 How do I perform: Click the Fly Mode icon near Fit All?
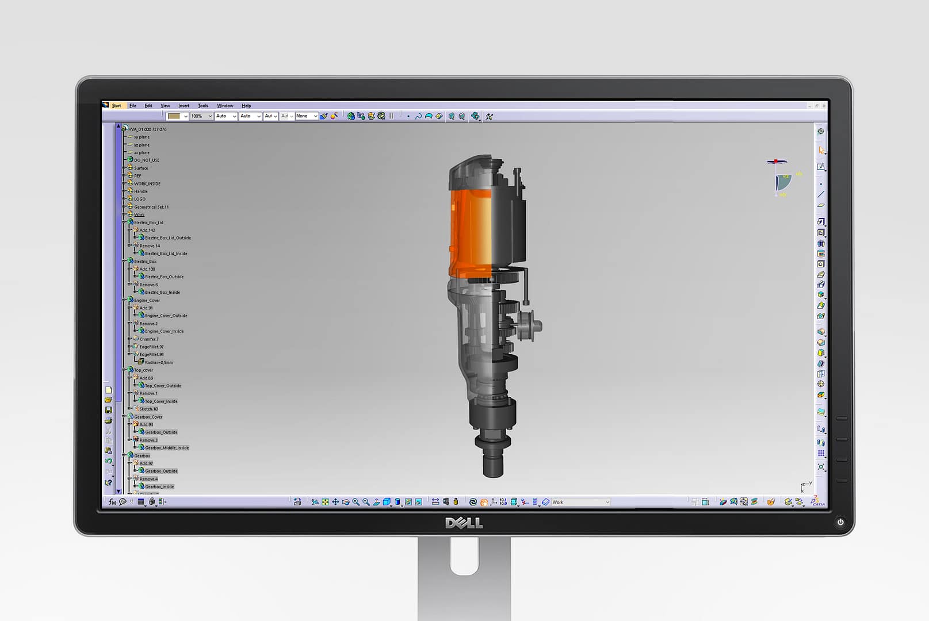(315, 502)
